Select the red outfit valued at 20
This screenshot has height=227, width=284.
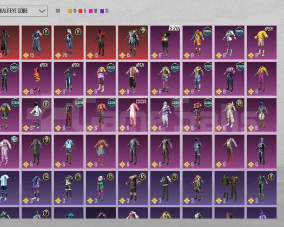pos(69,43)
